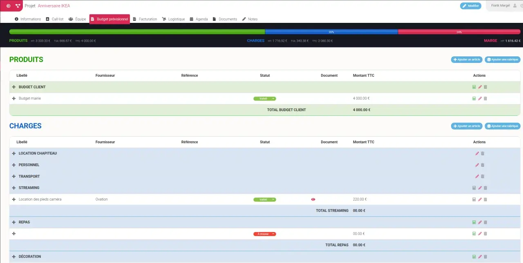The image size is (523, 263).
Task: Edit the LOCATION CHAPITEAU rubrique
Action: pyautogui.click(x=477, y=154)
